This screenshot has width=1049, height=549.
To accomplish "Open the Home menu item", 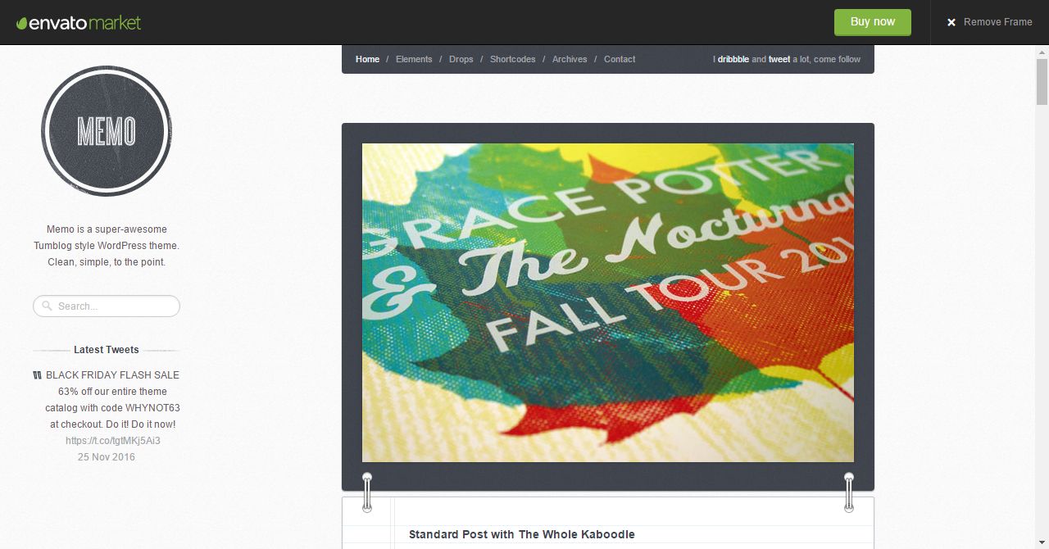I will pyautogui.click(x=367, y=59).
